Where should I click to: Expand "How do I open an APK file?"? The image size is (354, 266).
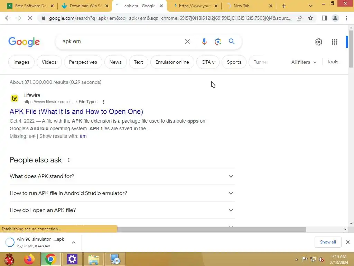(x=122, y=210)
